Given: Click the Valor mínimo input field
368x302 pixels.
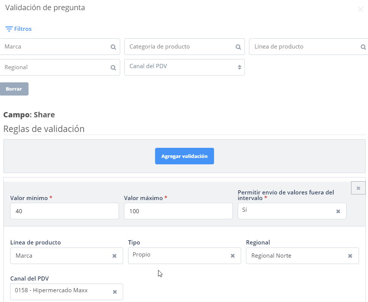Looking at the screenshot, I should pyautogui.click(x=64, y=211).
